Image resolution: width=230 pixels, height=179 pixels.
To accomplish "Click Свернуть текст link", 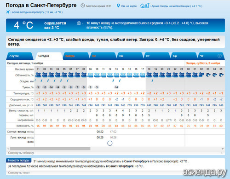I will 19,173.
